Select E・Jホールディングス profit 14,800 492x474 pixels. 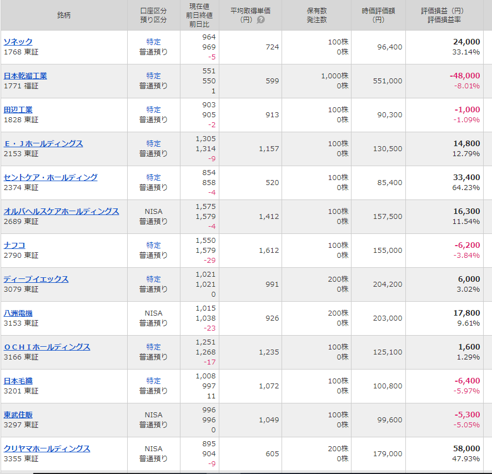[x=466, y=143]
